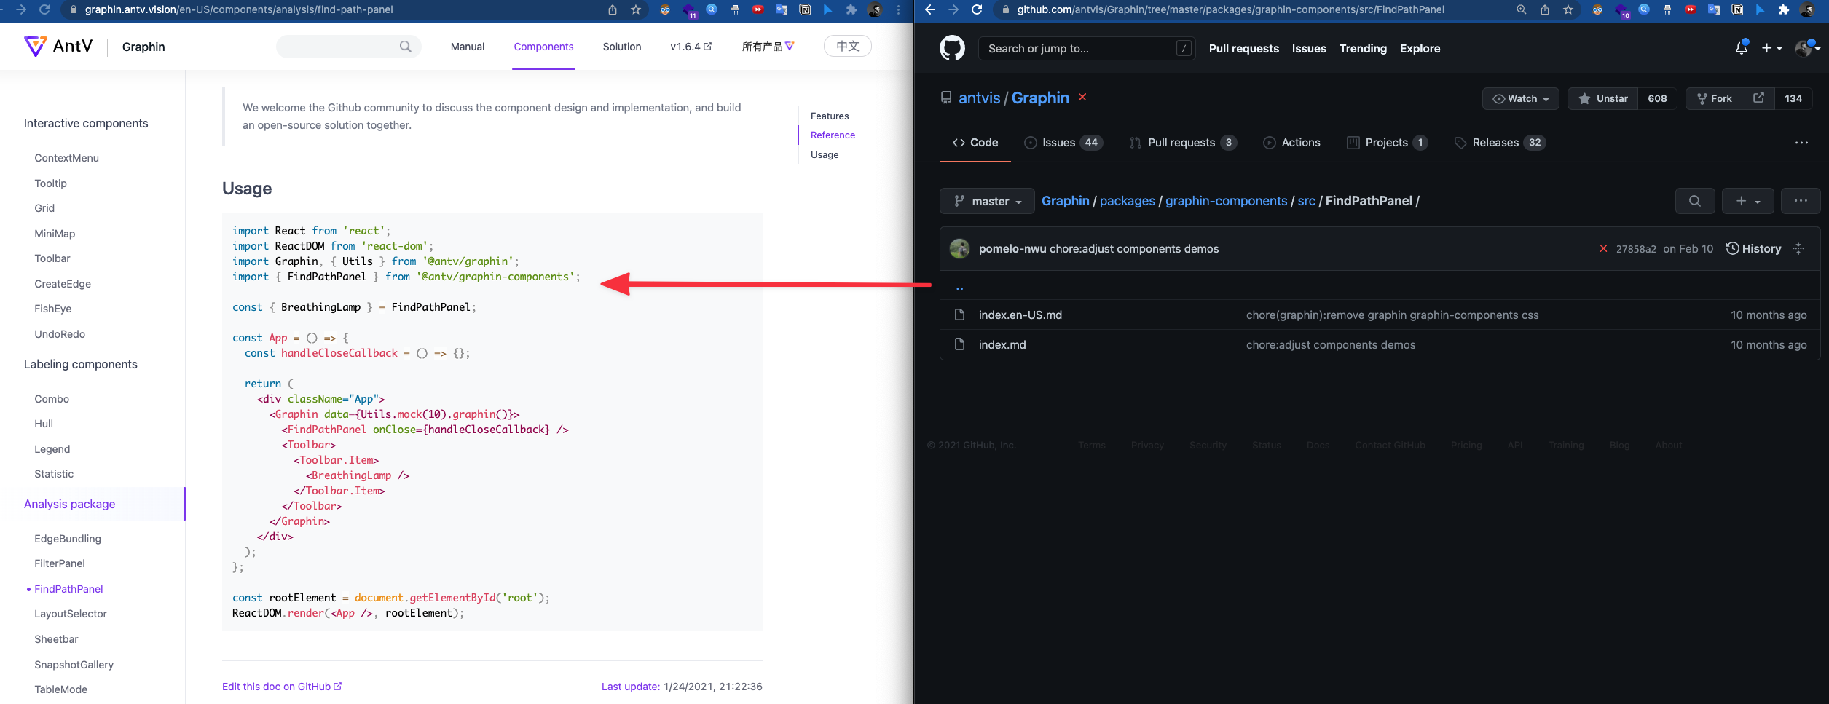The height and width of the screenshot is (704, 1829).
Task: Open GitHub notifications via the bell icon
Action: pyautogui.click(x=1741, y=47)
